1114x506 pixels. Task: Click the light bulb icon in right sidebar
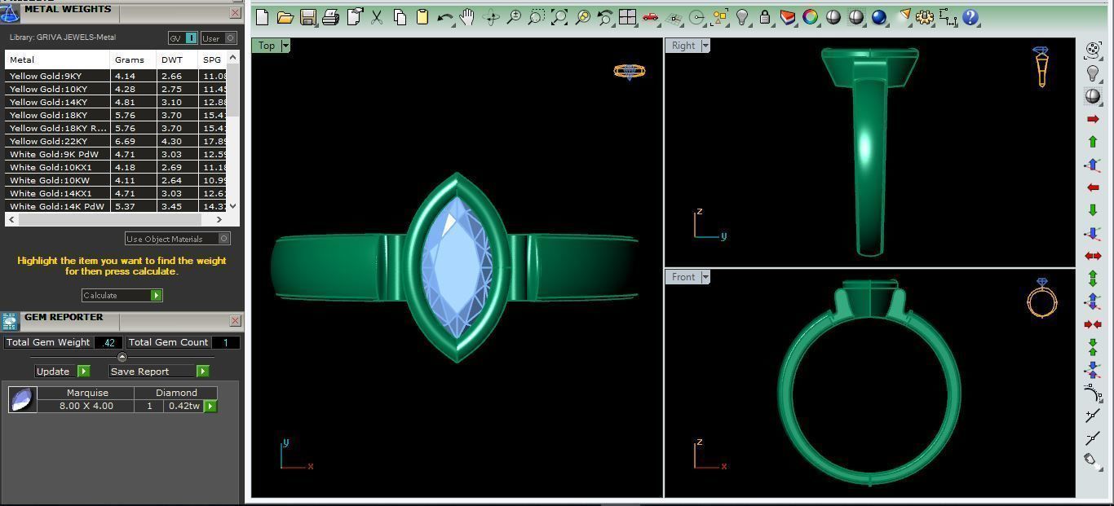coord(1093,73)
